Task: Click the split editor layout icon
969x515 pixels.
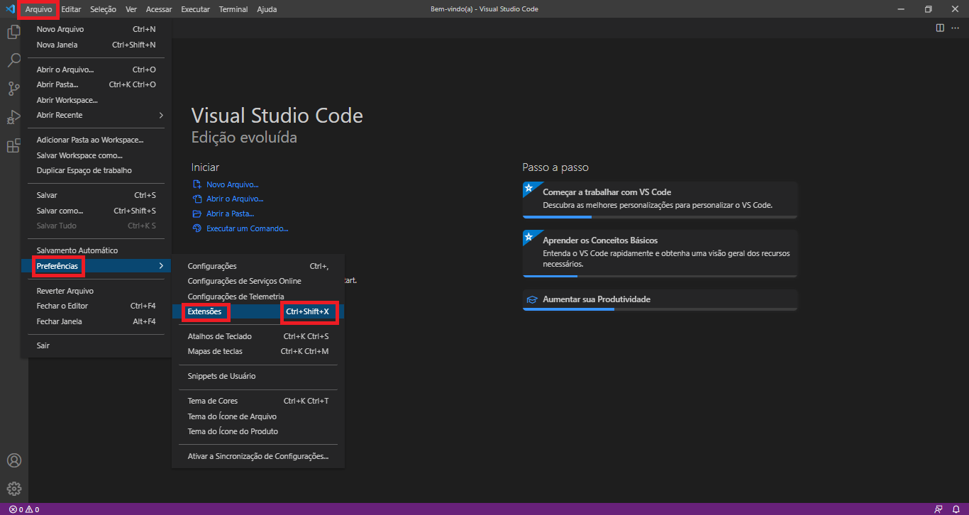Action: click(940, 28)
